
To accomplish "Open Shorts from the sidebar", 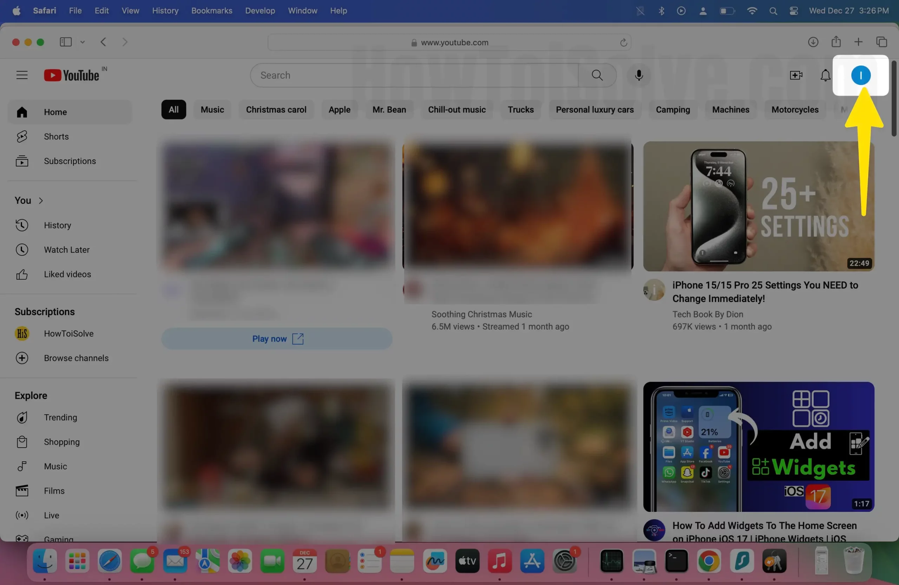I will click(x=56, y=136).
